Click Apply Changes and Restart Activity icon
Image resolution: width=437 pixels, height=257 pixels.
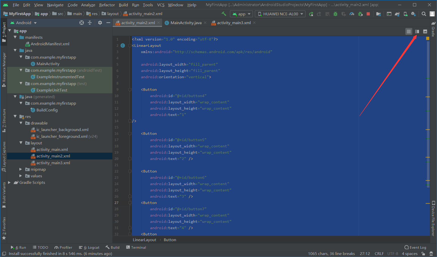click(319, 14)
